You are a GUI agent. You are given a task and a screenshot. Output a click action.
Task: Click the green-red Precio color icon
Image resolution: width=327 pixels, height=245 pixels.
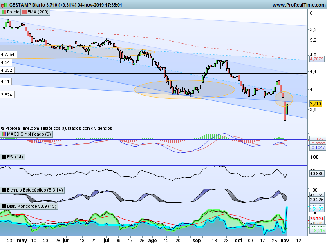coord(4,12)
